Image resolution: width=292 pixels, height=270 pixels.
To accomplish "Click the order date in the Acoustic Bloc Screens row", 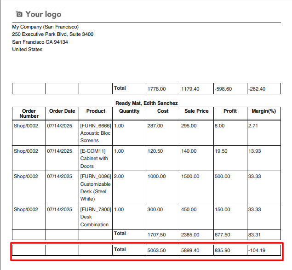I will tap(59, 126).
